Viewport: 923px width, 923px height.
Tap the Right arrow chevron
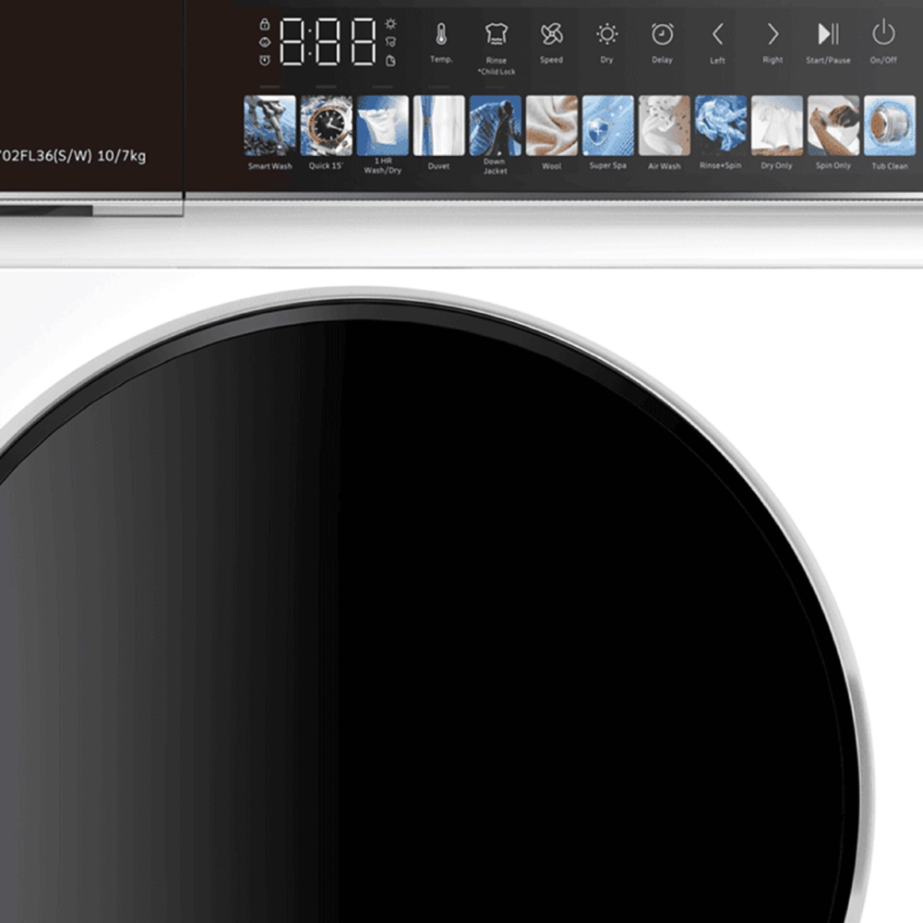point(773,35)
